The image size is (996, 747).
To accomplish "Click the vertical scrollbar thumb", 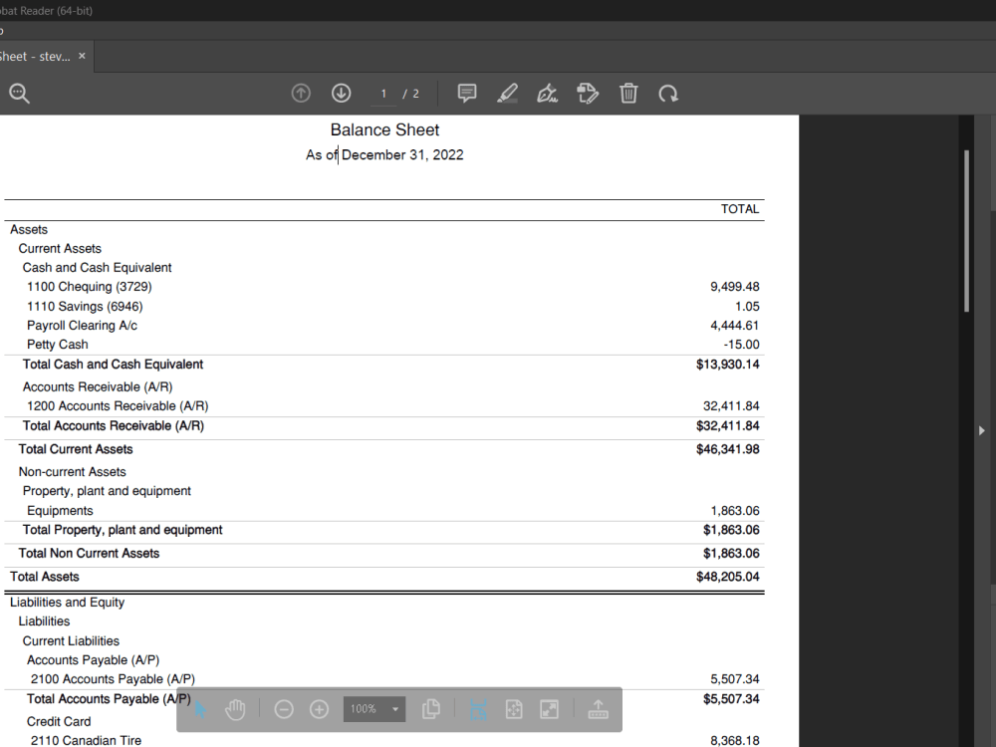I will [967, 231].
